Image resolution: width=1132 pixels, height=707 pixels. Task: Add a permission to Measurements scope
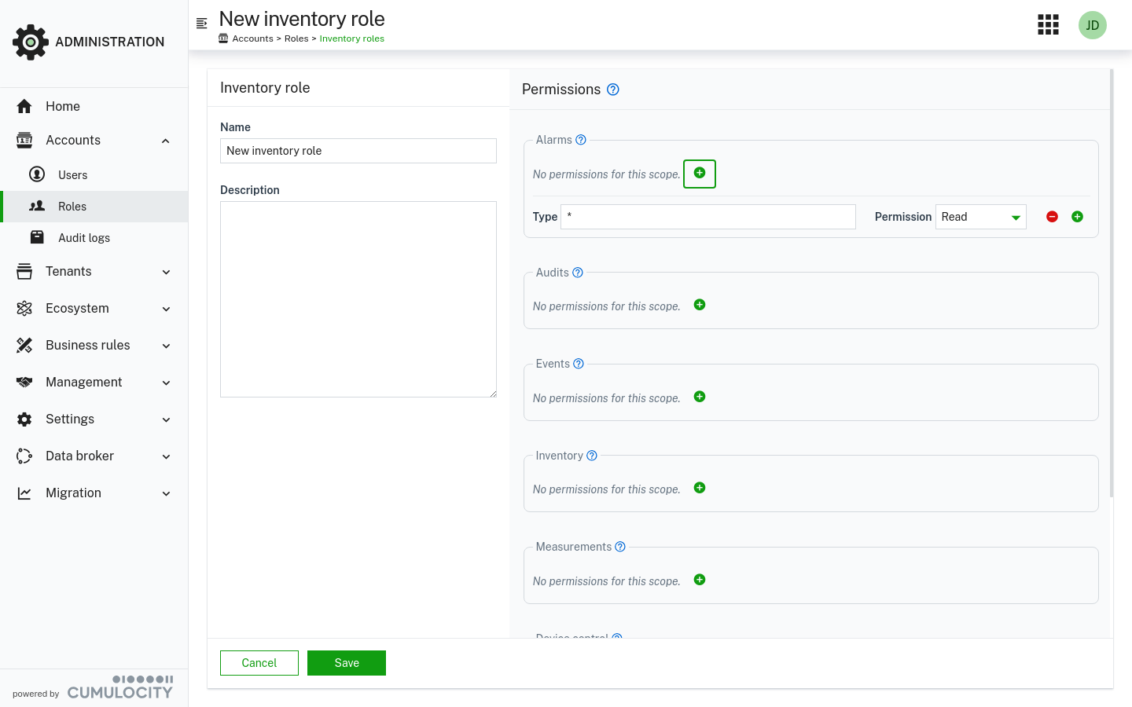pyautogui.click(x=700, y=580)
